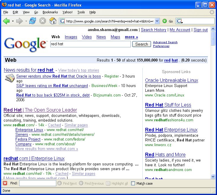Open Red Hat Stuff for Less ad
The height and width of the screenshot is (195, 217).
coord(168,105)
